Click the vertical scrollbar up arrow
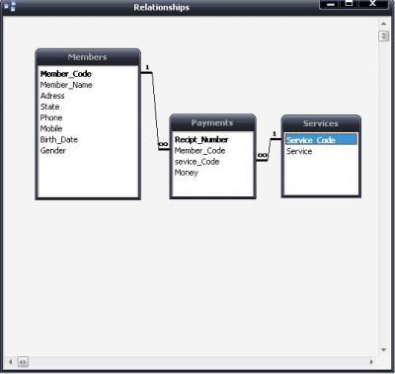This screenshot has width=395, height=374. [x=383, y=24]
